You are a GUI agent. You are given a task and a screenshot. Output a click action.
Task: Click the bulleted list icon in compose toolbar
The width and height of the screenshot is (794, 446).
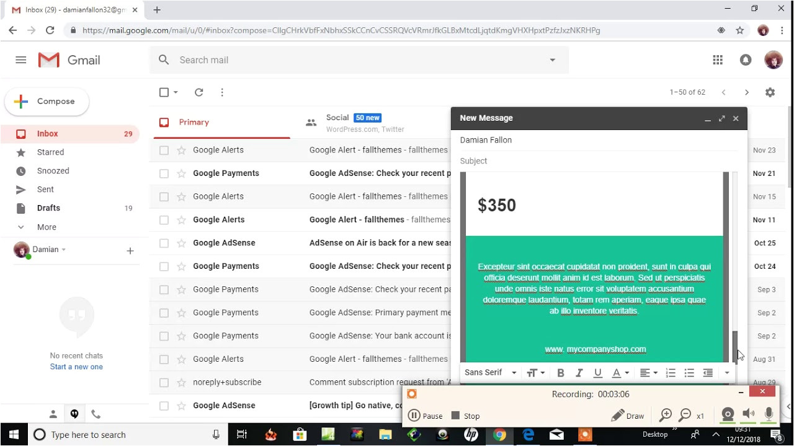click(689, 372)
